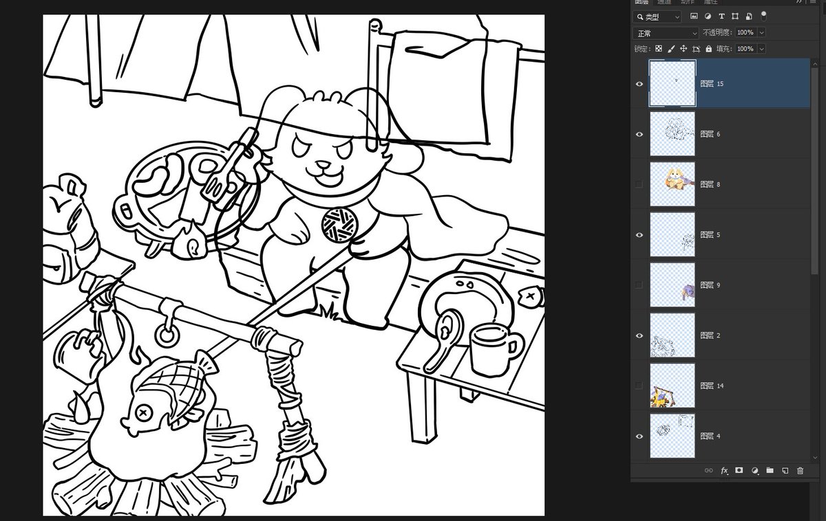826x521 pixels.
Task: Add a layer mask
Action: (x=739, y=471)
